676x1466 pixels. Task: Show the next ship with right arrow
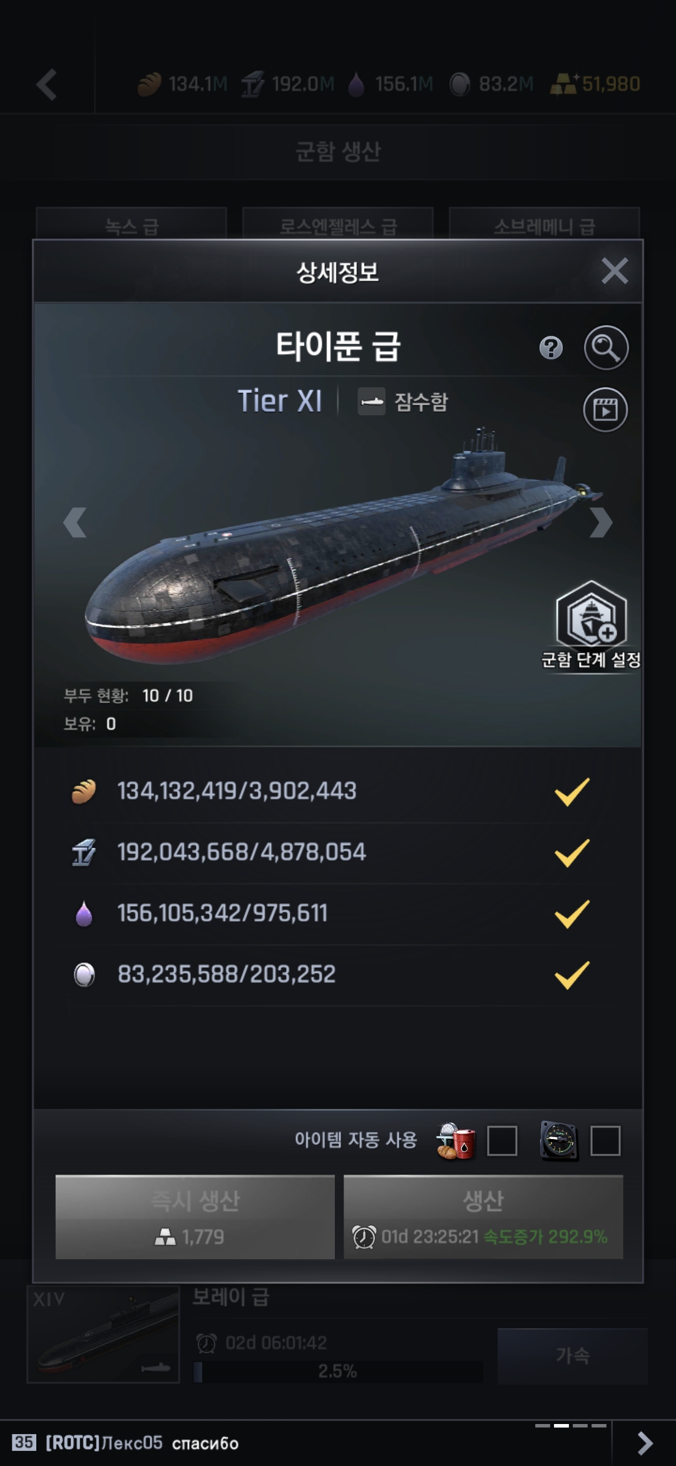[601, 522]
